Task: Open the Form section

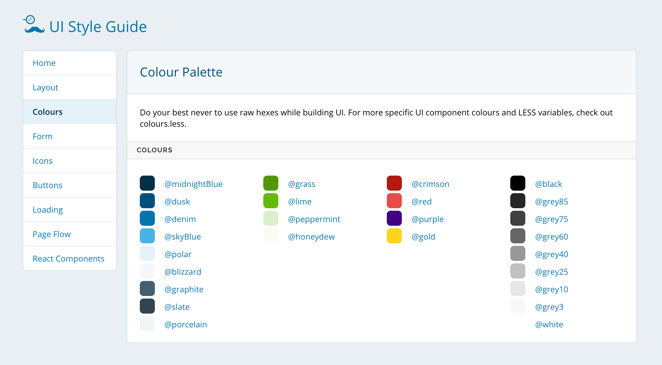Action: point(42,136)
